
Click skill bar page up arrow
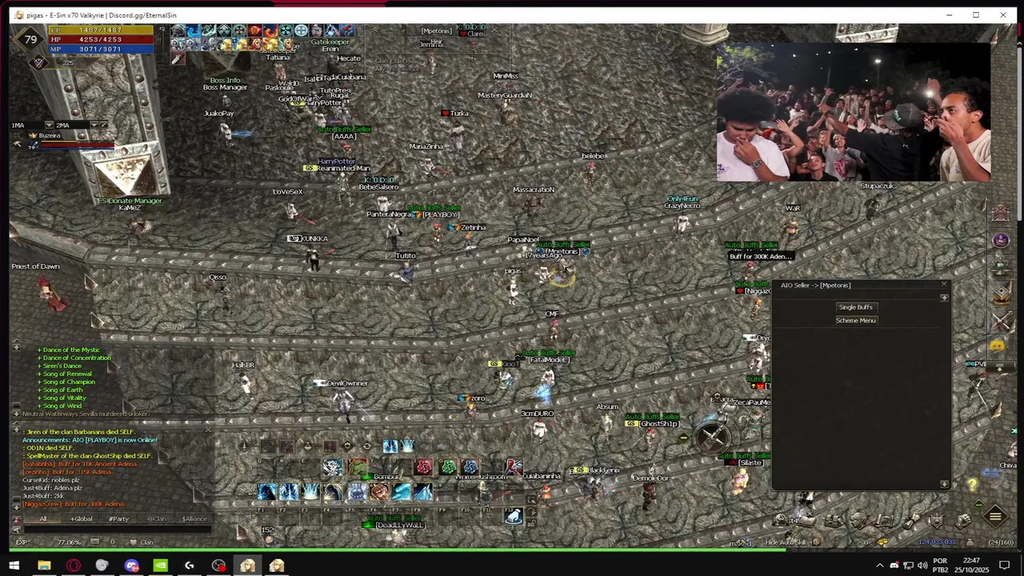click(240, 512)
